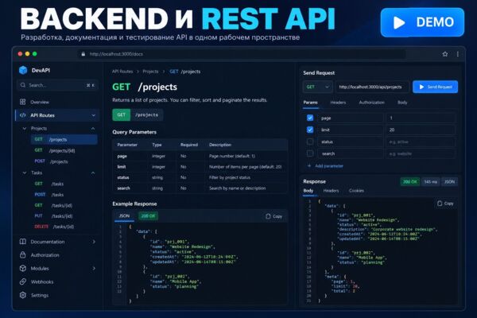Image resolution: width=477 pixels, height=318 pixels.
Task: Click the Webhooks link icon
Action: point(22,281)
